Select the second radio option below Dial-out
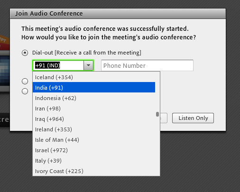This screenshot has height=192, width=240. coord(25,81)
